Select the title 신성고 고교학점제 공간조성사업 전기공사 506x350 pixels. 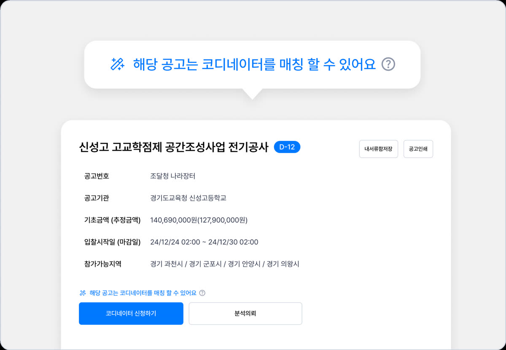point(174,147)
